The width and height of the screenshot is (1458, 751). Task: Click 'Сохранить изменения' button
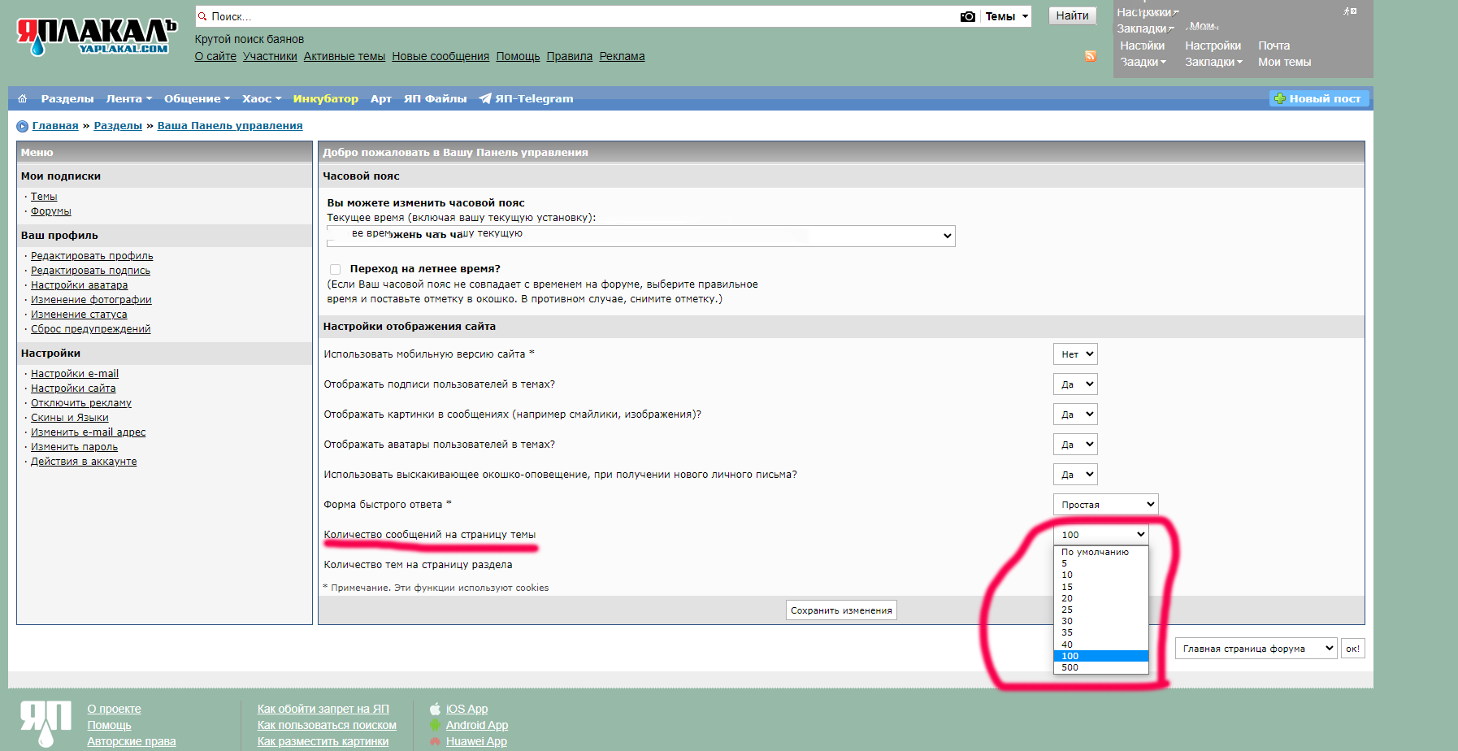click(841, 610)
